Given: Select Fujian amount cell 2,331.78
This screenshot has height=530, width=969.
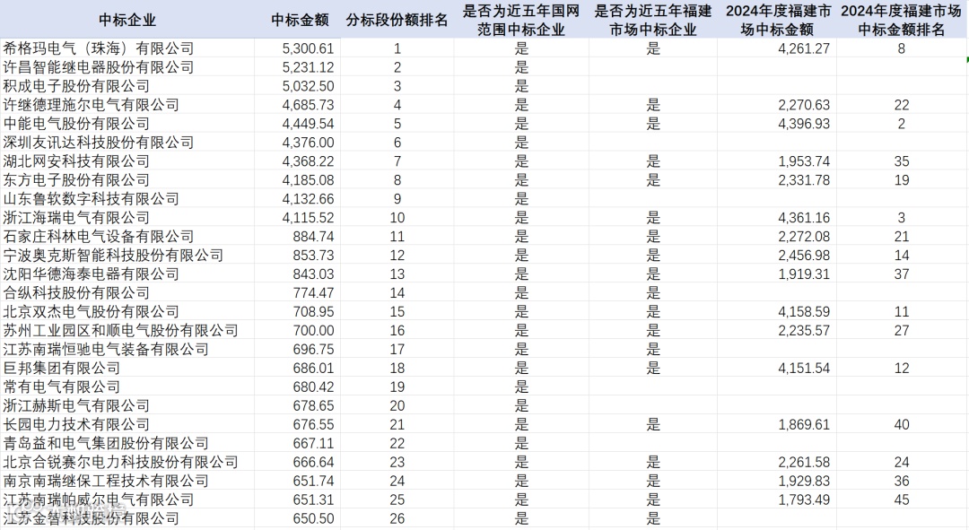Looking at the screenshot, I should [777, 179].
